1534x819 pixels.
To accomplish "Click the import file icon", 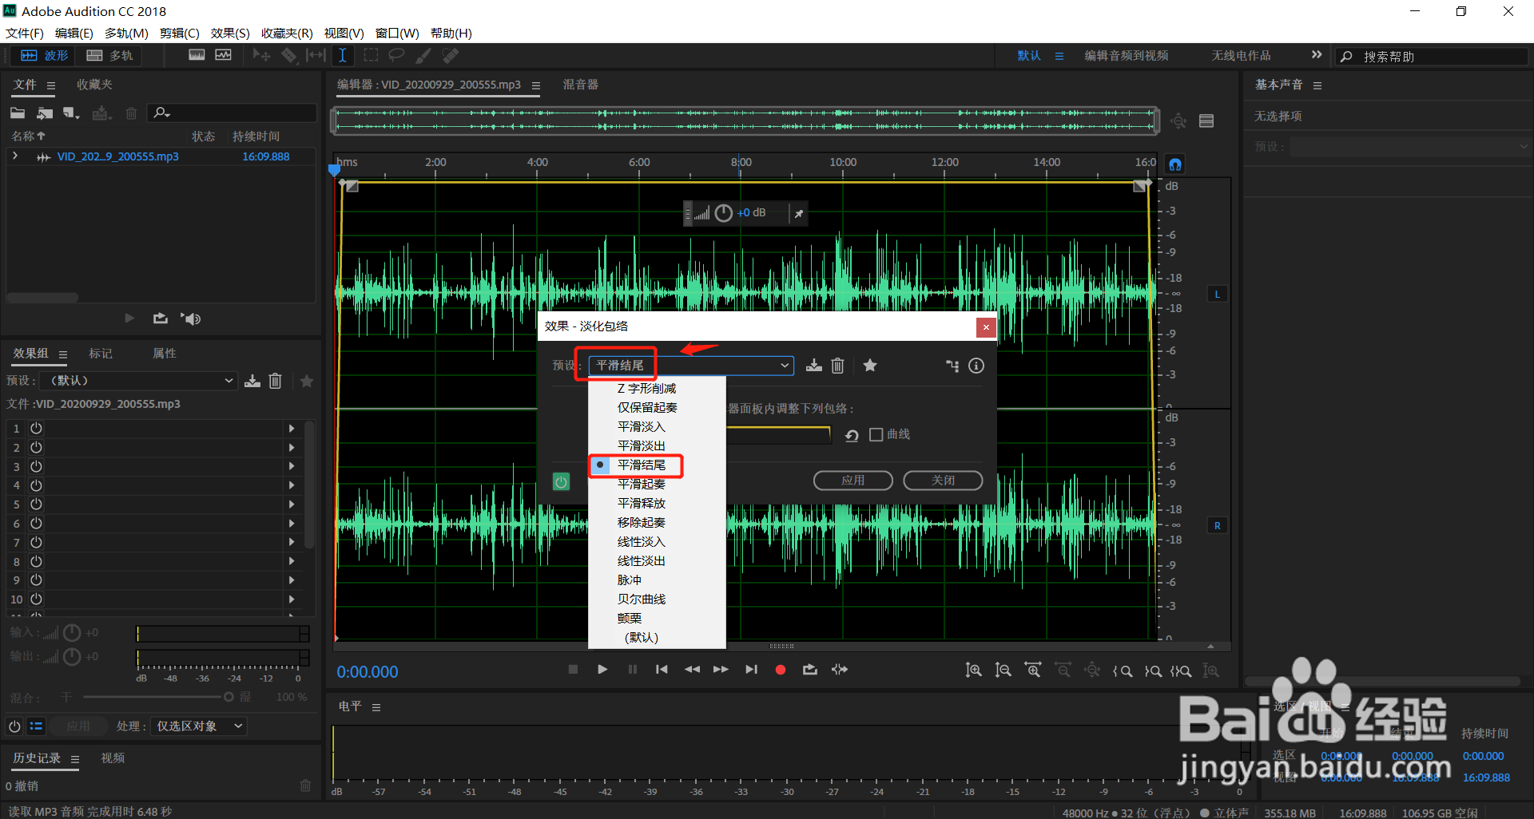I will point(45,113).
